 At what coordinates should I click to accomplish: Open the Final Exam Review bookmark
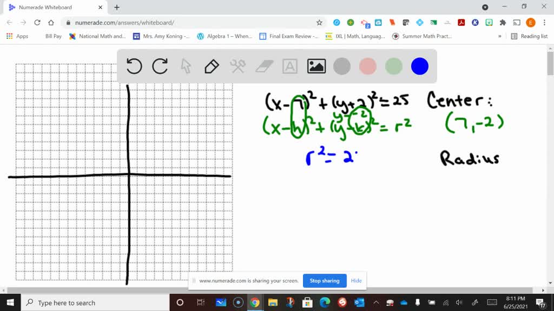[x=286, y=36]
